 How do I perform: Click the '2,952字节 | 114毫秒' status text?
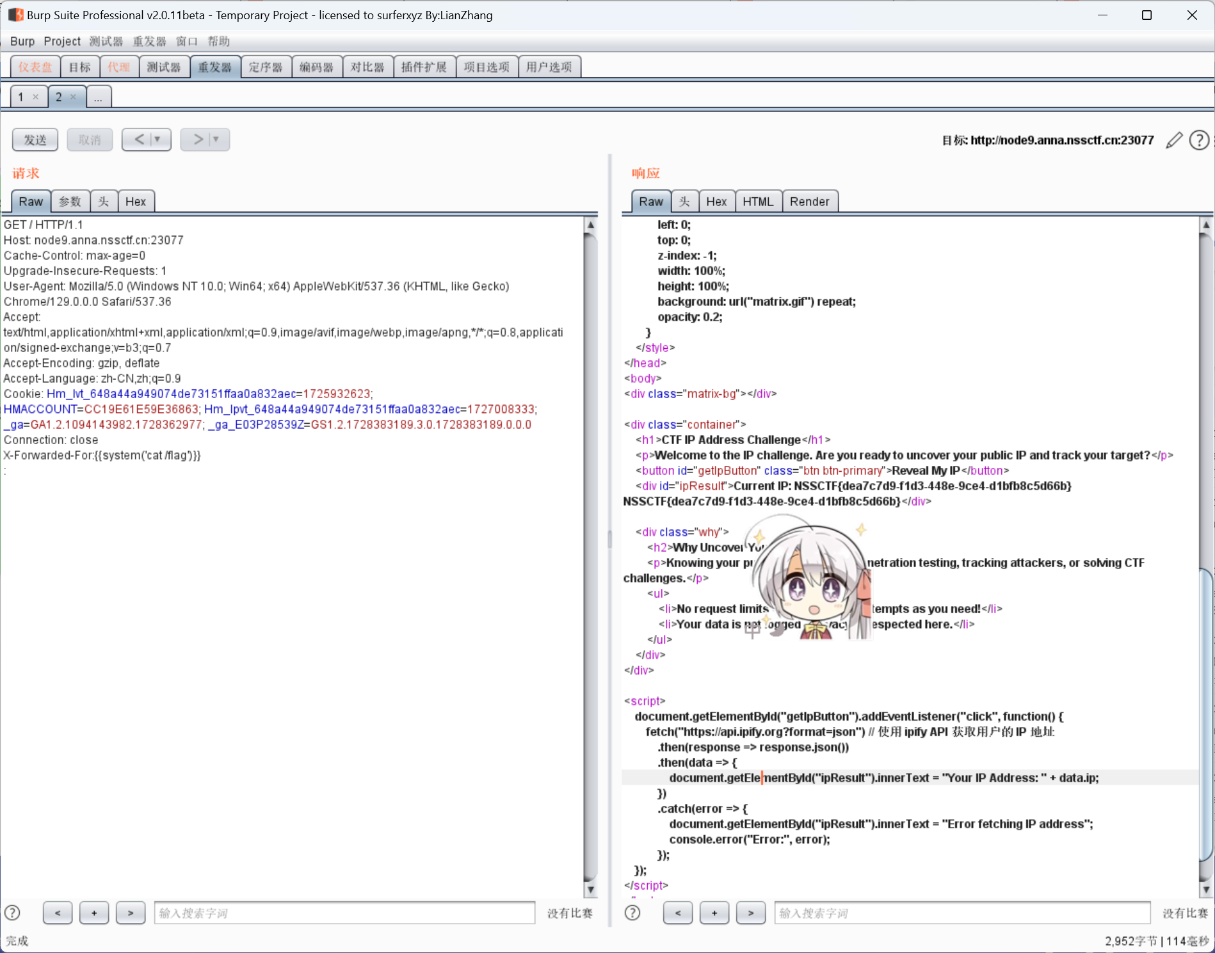click(x=1156, y=941)
